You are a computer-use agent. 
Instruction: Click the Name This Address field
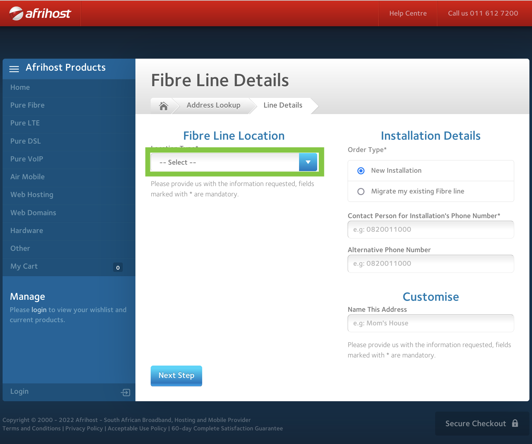[x=431, y=323]
